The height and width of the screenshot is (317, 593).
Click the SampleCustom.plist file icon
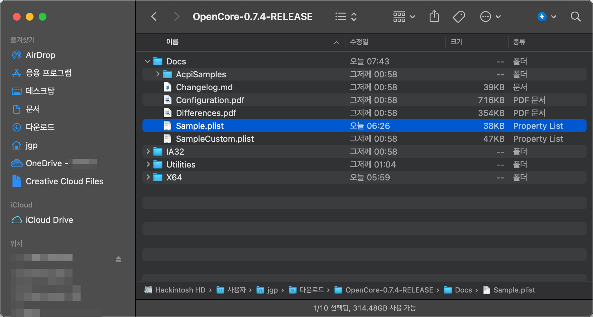(x=167, y=139)
